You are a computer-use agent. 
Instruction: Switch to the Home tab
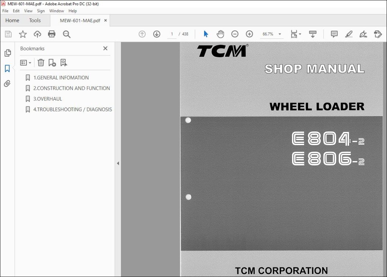pos(12,20)
